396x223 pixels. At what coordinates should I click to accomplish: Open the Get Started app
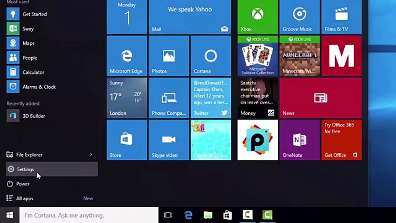(52, 14)
